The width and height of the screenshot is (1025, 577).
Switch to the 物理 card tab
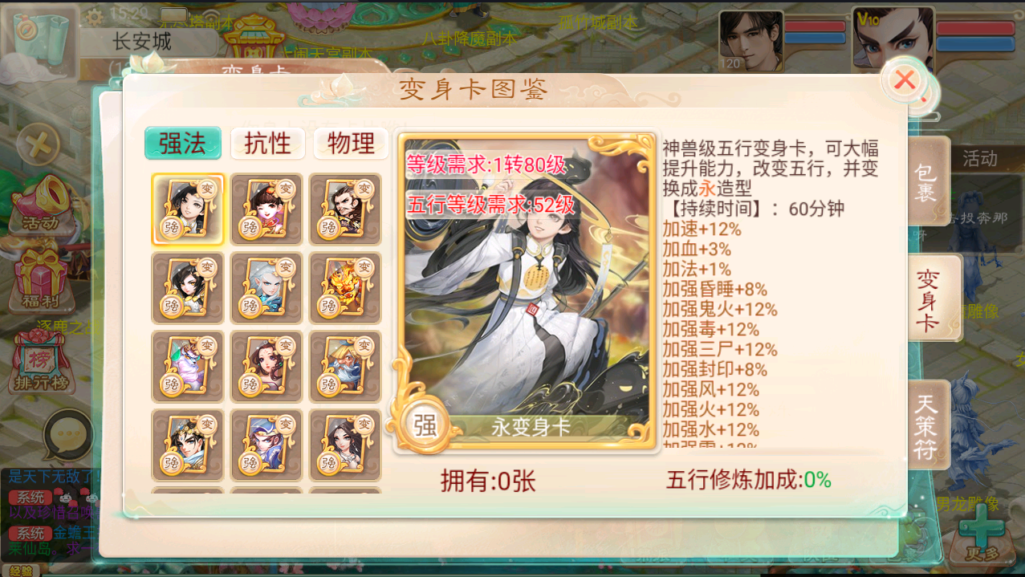click(351, 144)
